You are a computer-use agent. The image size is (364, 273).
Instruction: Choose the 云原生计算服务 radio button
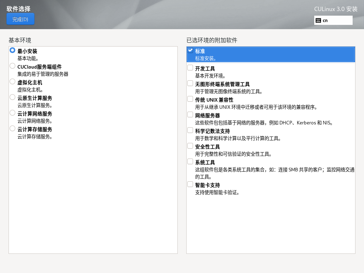12,97
